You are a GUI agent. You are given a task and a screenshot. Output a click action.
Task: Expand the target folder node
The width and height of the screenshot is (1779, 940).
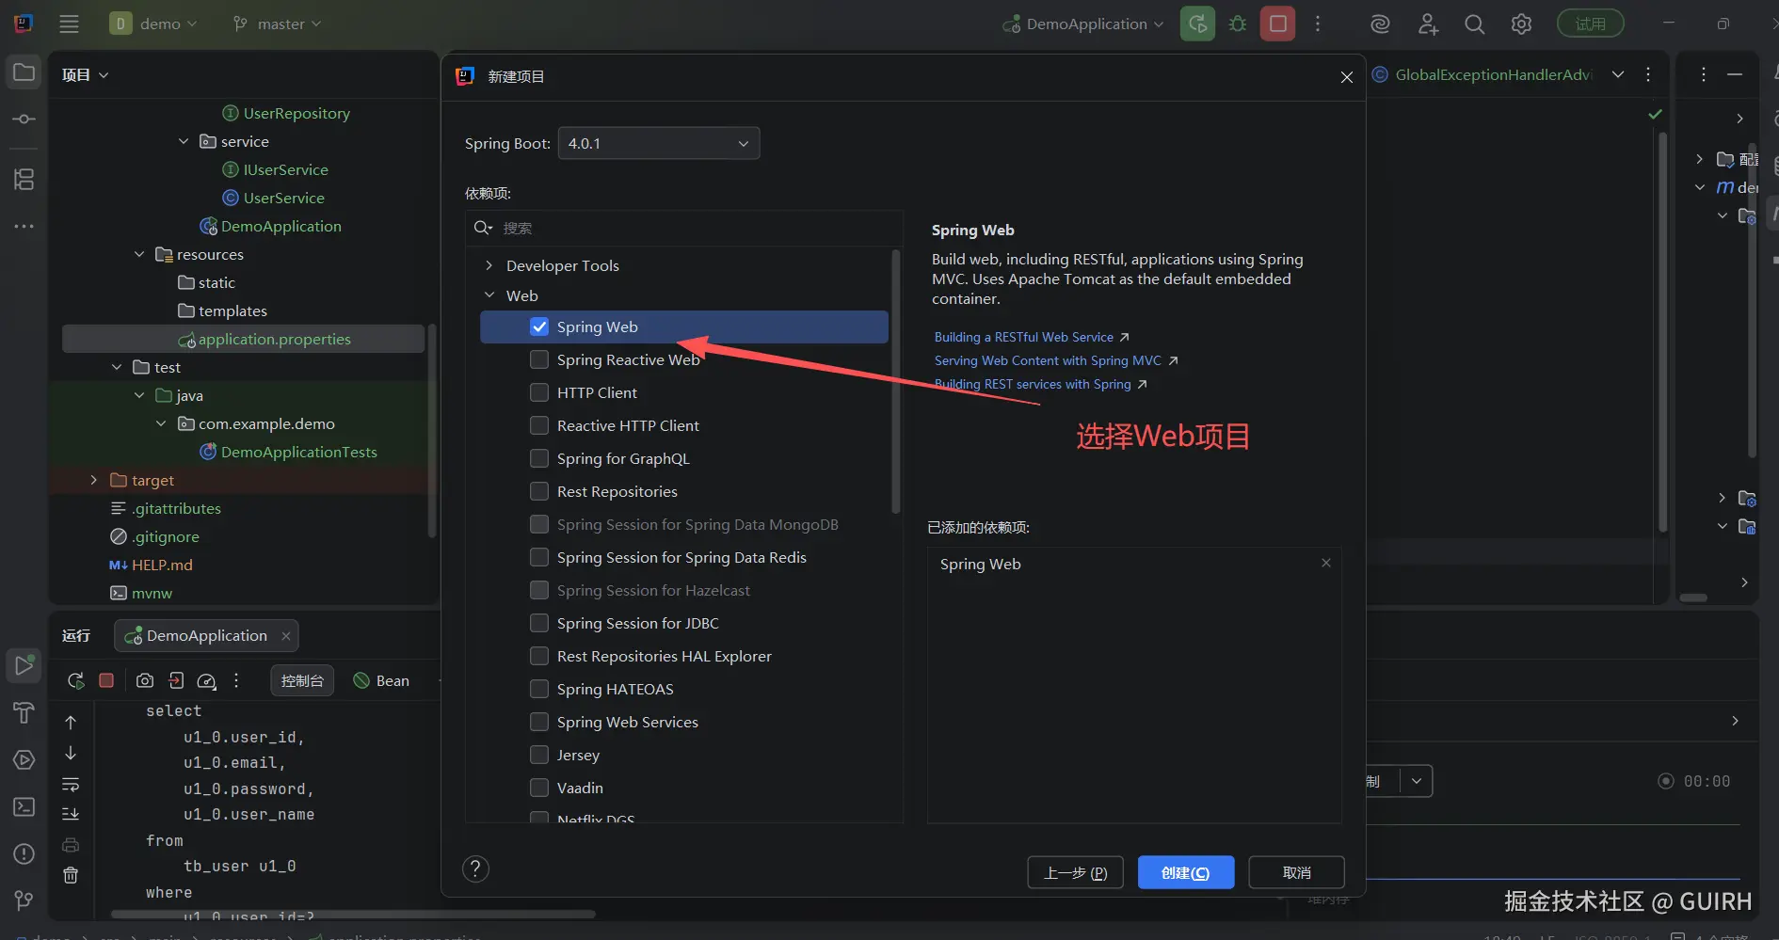click(x=93, y=480)
